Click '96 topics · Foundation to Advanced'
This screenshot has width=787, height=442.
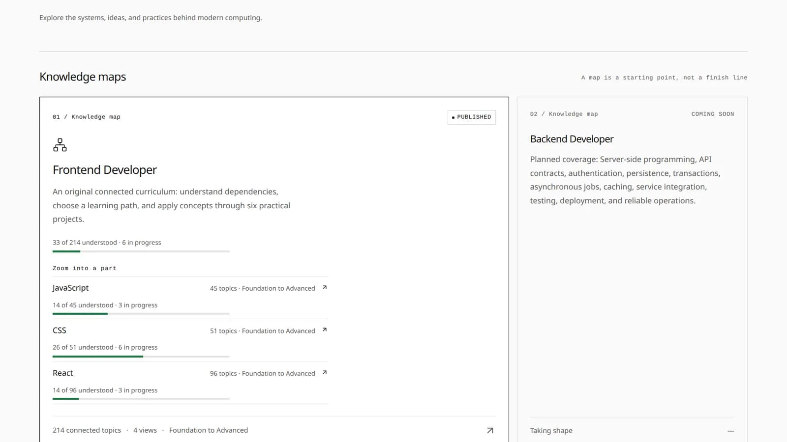(263, 374)
